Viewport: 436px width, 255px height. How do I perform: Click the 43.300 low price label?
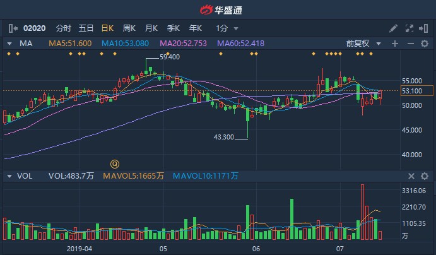click(224, 137)
